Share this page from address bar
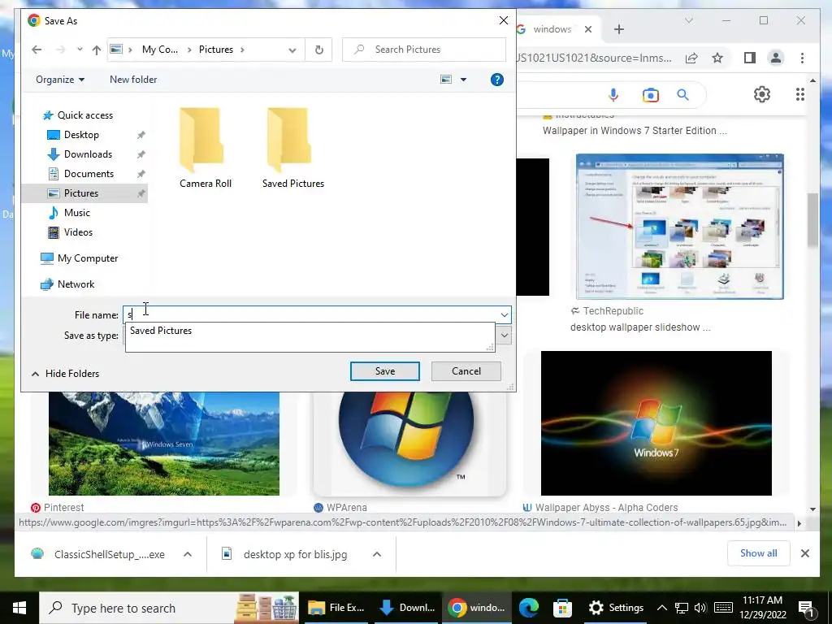Screen dimensions: 832x624 [x=691, y=58]
